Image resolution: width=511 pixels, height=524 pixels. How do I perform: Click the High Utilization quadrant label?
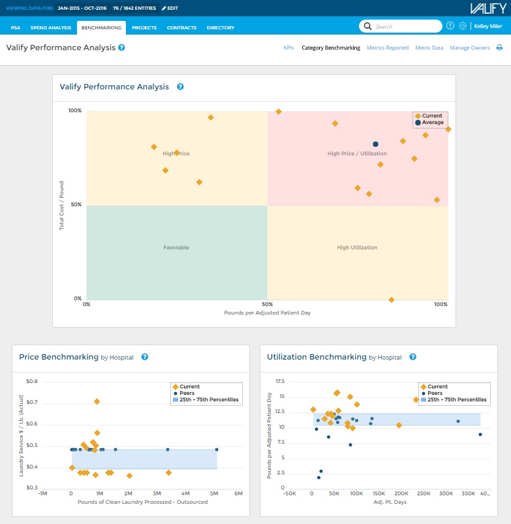point(357,247)
